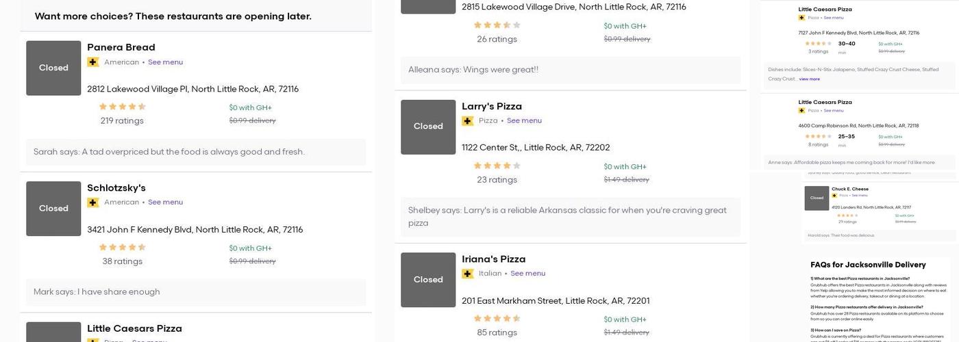Click the GH+ badge beside Larry's Pizza
This screenshot has width=959, height=342.
click(468, 121)
